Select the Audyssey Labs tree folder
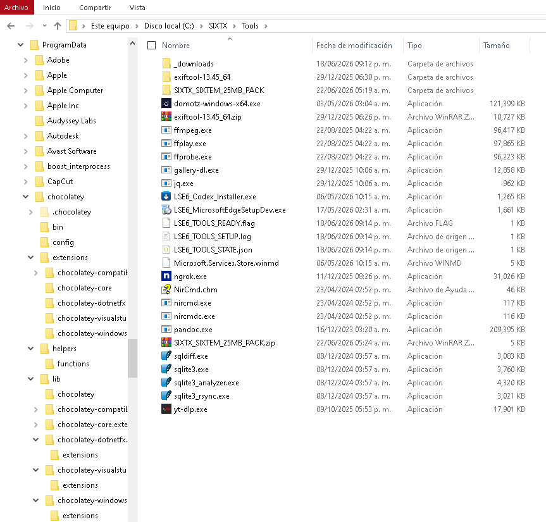546x522 pixels. pos(71,121)
